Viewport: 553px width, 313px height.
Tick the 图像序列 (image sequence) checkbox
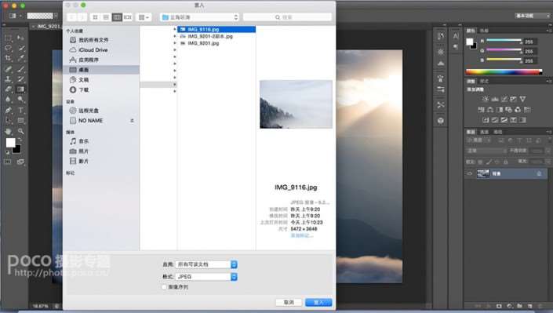[164, 287]
